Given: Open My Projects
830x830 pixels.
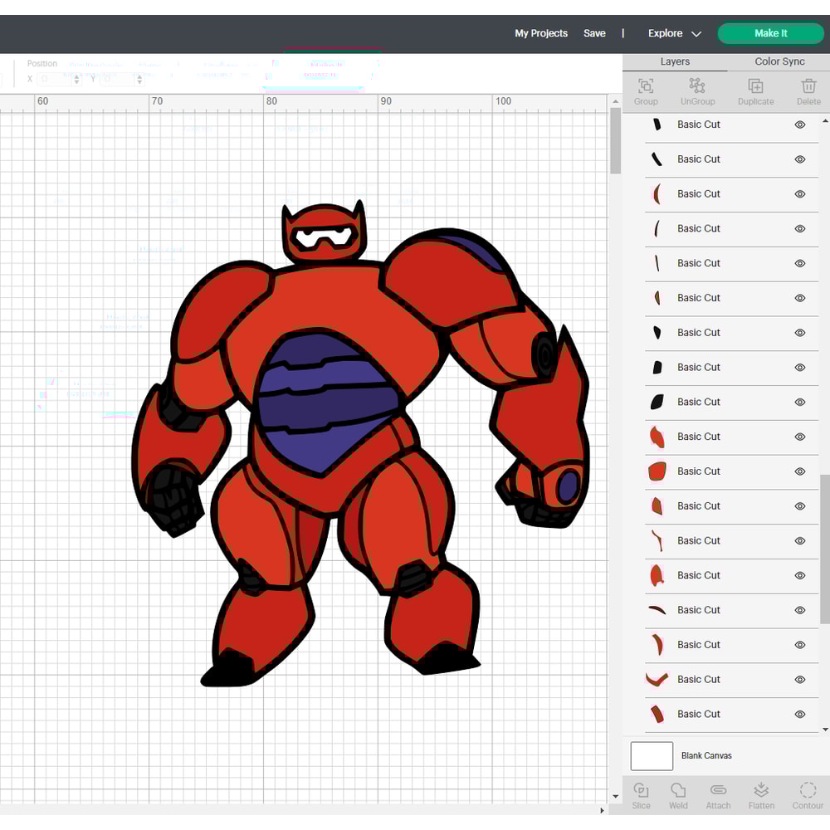Looking at the screenshot, I should click(541, 33).
